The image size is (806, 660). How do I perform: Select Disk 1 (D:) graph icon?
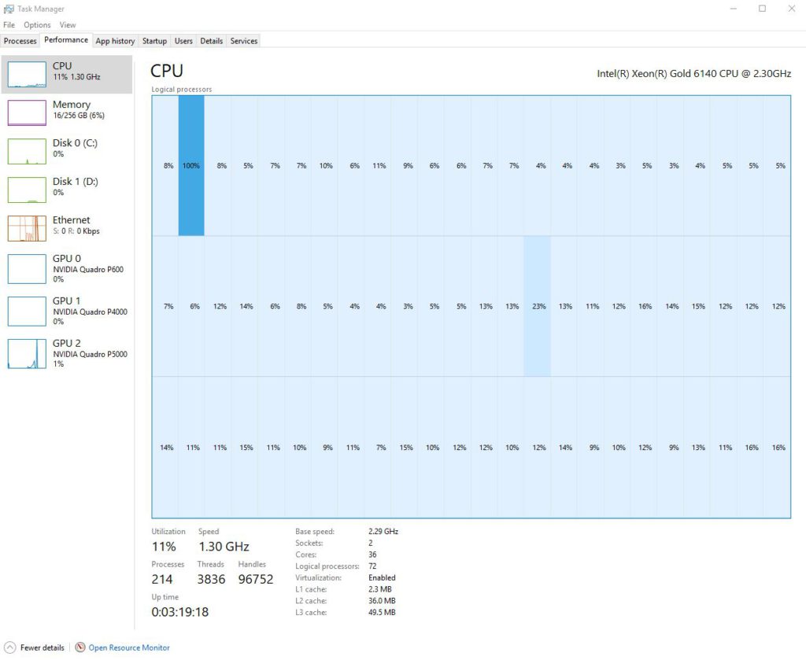coord(27,190)
